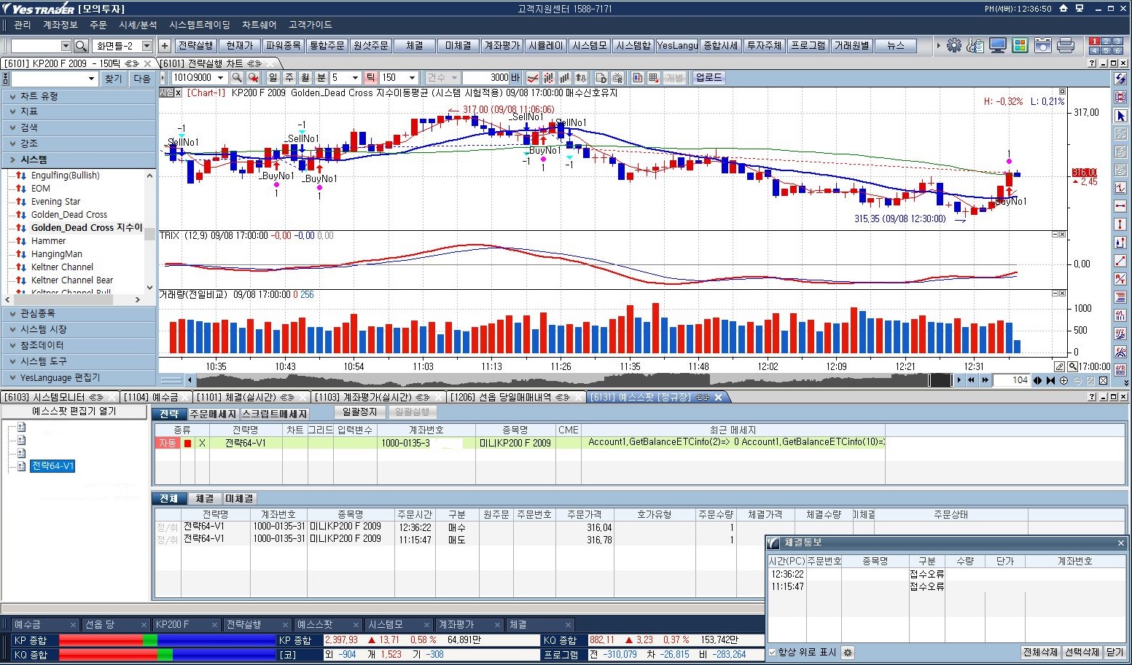Screen dimensions: 1132x665
Task: Click the printer icon in top toolbar
Action: coord(1066,45)
